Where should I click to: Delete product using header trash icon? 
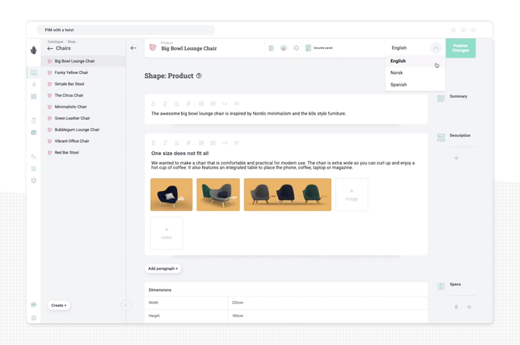coord(271,48)
